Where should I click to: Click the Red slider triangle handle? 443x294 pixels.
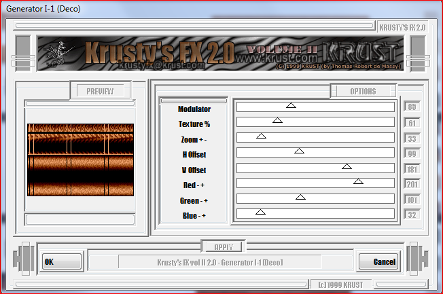[x=358, y=182]
